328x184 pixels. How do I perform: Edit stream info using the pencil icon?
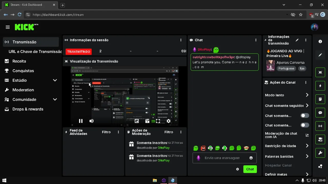click(297, 40)
